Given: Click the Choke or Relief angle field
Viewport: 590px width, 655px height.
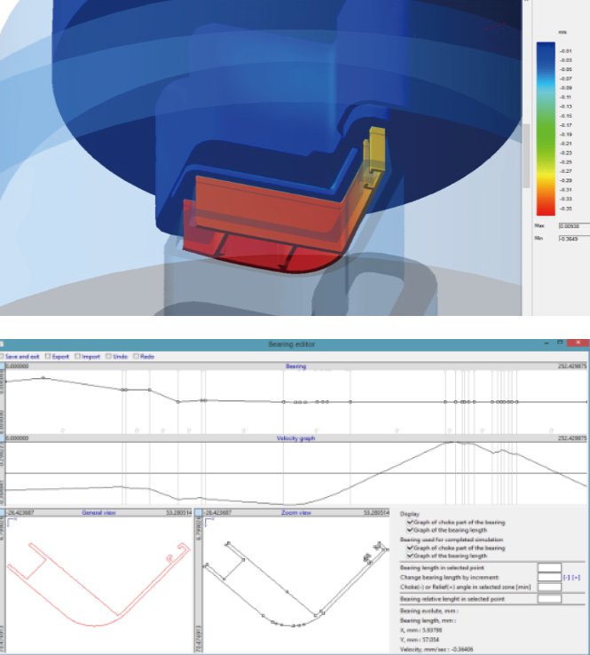Looking at the screenshot, I should (549, 587).
